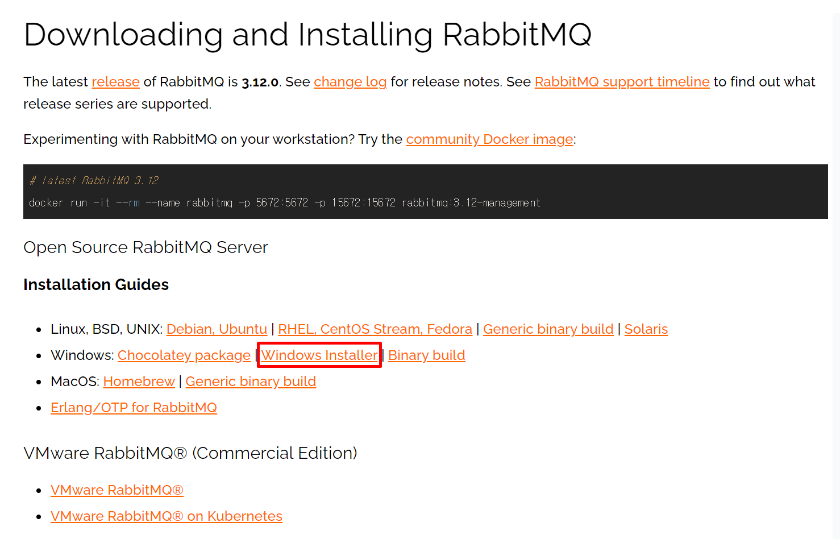The width and height of the screenshot is (840, 543).
Task: Click the 'Linux, BSD, UNIX:' label
Action: pyautogui.click(x=107, y=329)
